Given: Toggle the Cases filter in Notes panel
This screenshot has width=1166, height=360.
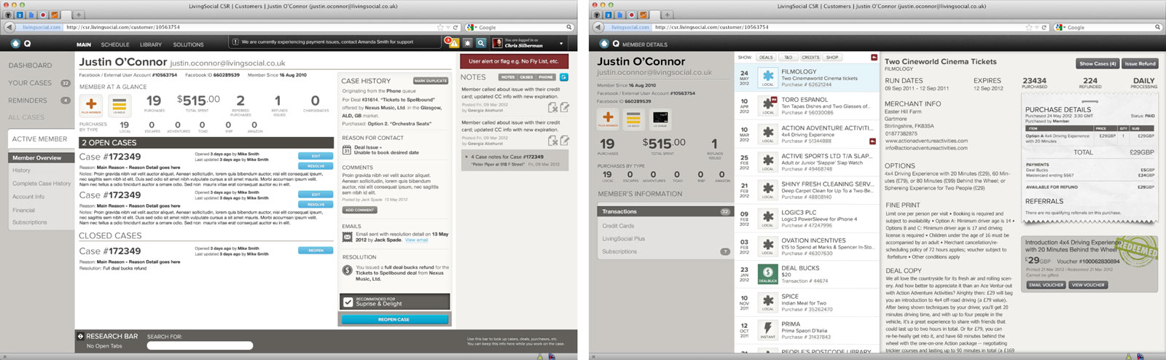Looking at the screenshot, I should (x=527, y=77).
